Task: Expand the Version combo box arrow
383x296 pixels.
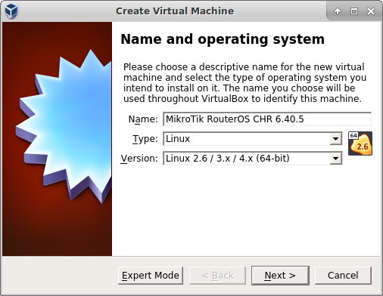Action: pyautogui.click(x=335, y=159)
